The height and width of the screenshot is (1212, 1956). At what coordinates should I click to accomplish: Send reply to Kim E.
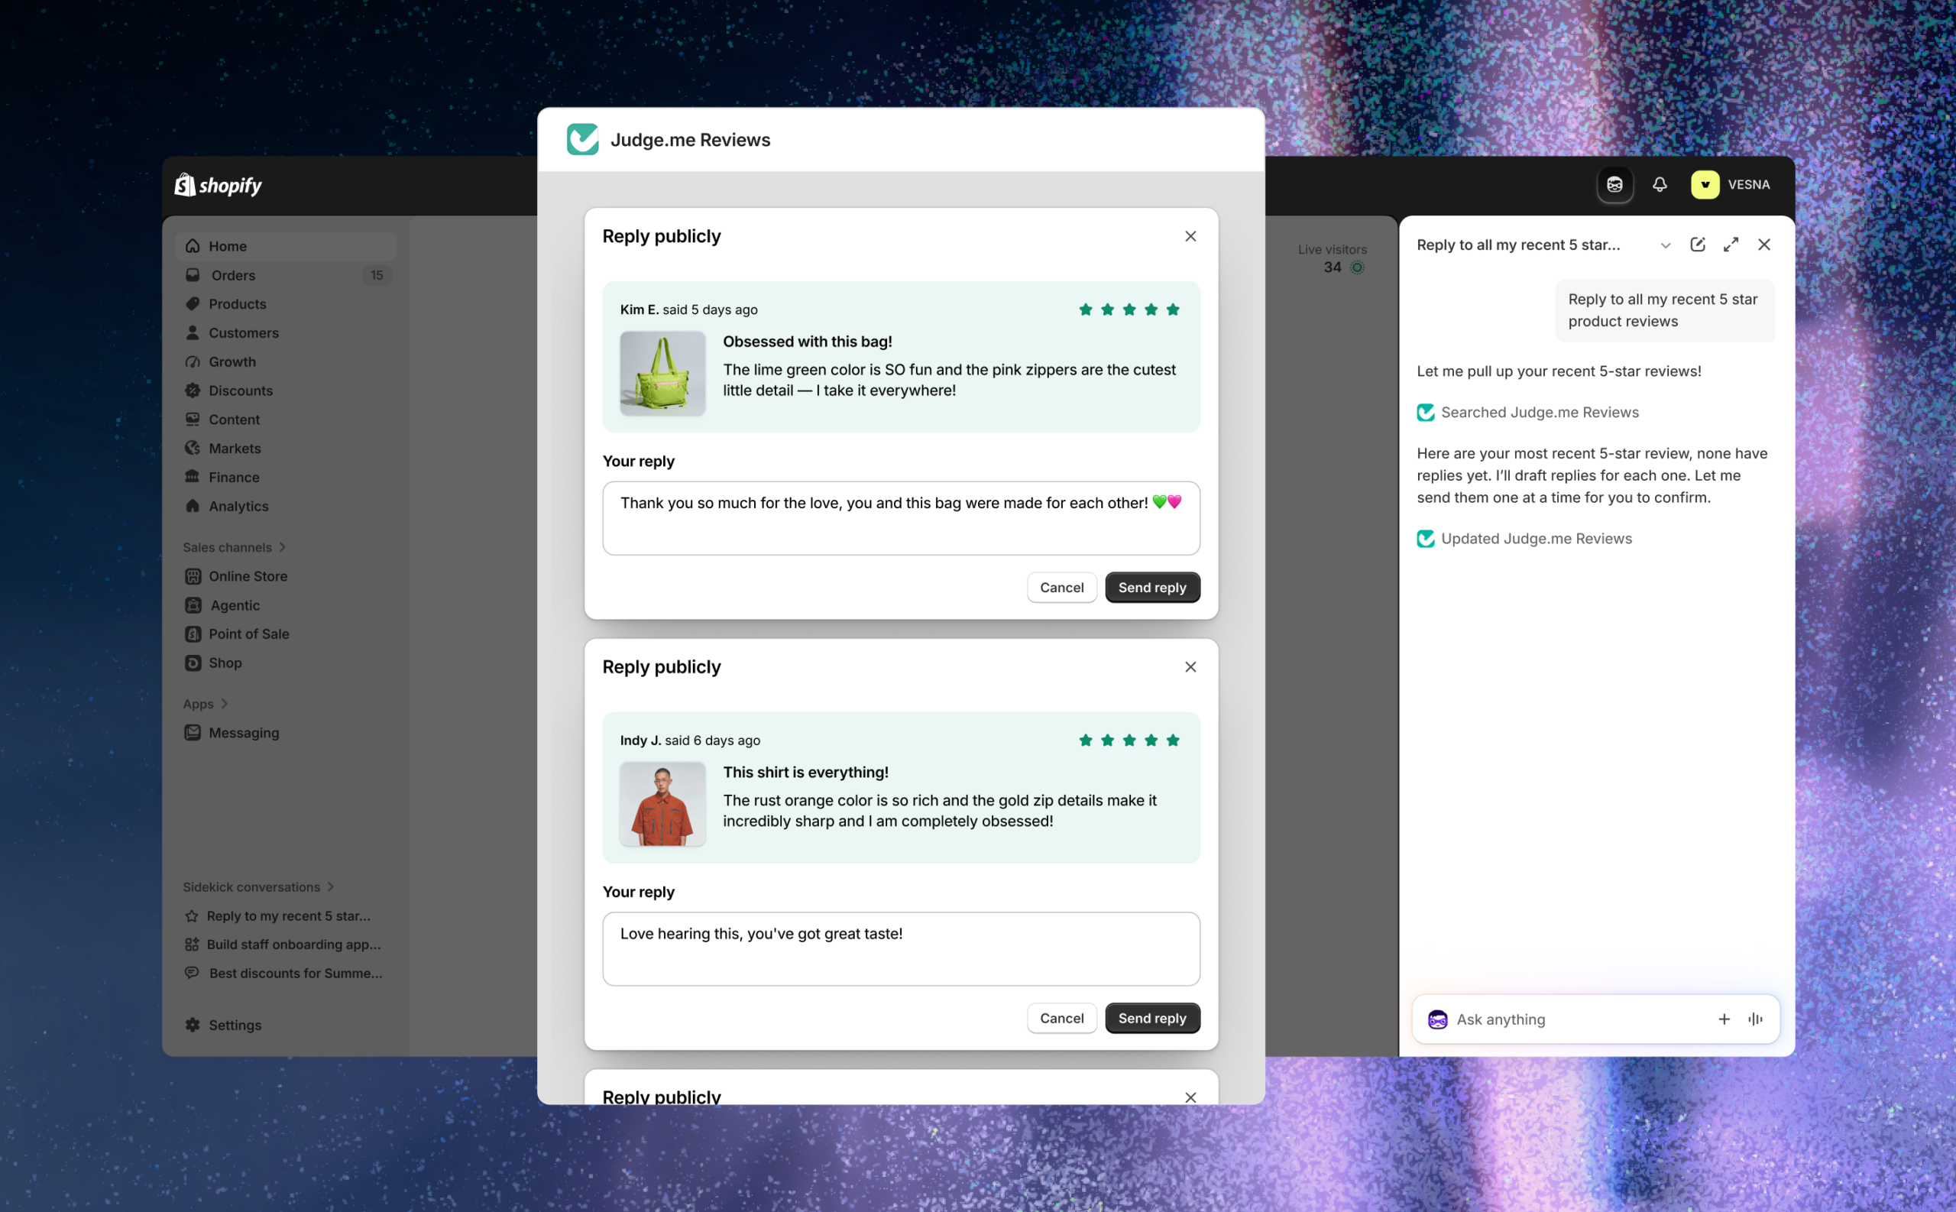coord(1151,588)
